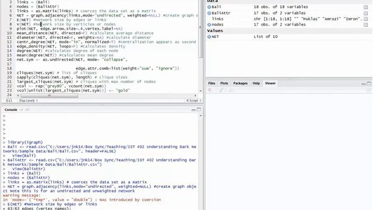Select the links row in Environment
The image size is (373, 210).
(287, 19)
